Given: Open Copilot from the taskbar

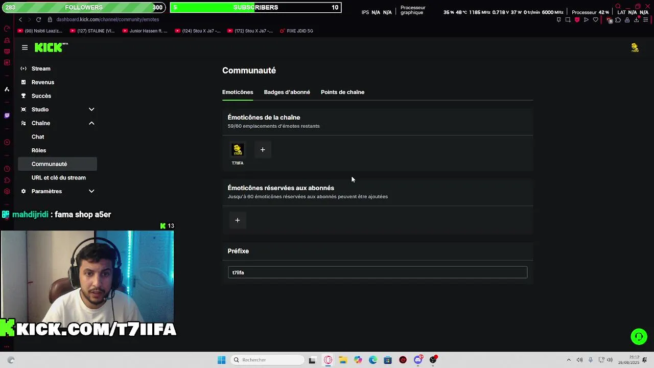Looking at the screenshot, I should [358, 360].
